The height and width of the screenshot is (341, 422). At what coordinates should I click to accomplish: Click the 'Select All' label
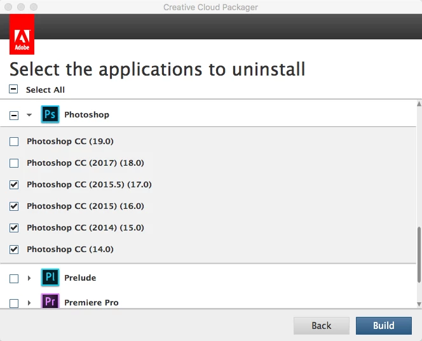click(45, 90)
